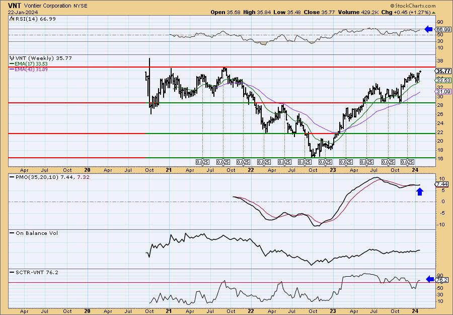The height and width of the screenshot is (315, 453).
Task: Click the small line icon before RSI(14)
Action: [12, 19]
